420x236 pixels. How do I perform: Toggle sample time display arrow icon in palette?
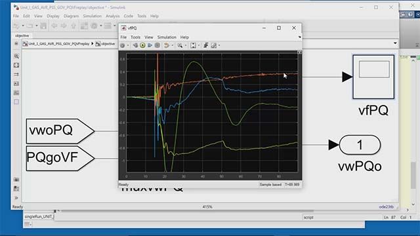click(16, 74)
